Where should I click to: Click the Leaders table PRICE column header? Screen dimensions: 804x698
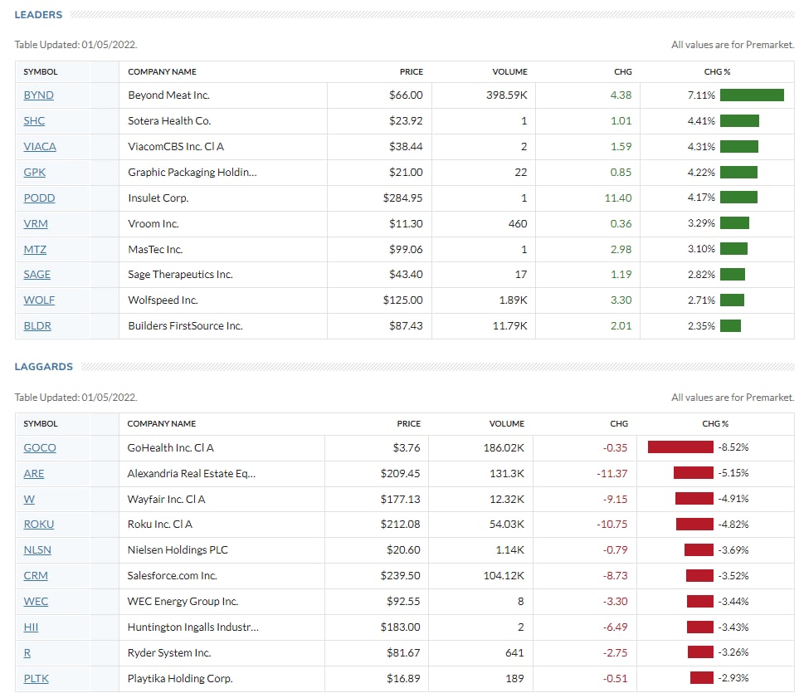412,72
